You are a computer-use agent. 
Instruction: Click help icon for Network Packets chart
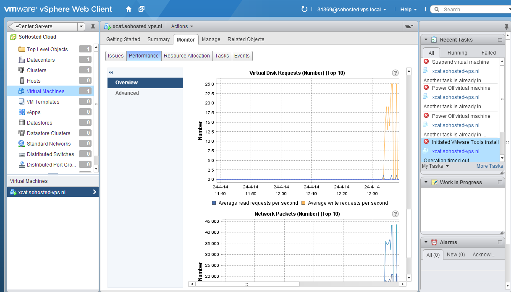[x=395, y=214]
